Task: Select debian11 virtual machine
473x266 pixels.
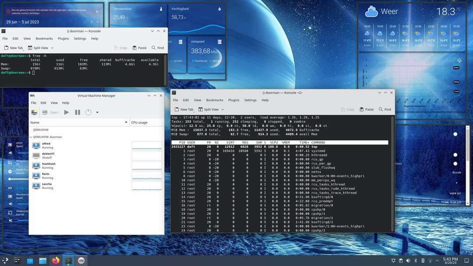Action: 96,155
